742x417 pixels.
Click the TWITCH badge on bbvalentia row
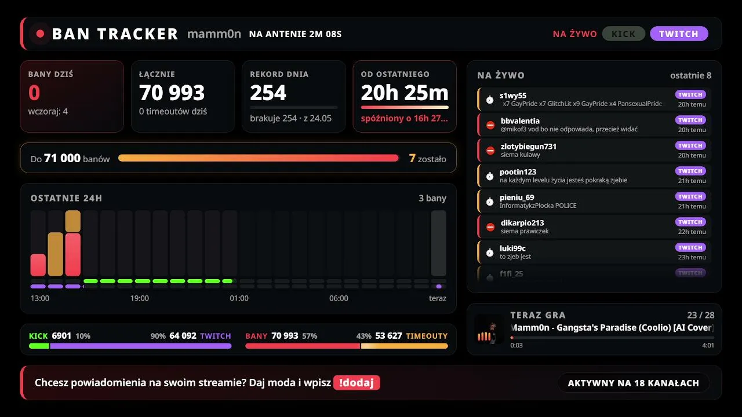pyautogui.click(x=690, y=120)
